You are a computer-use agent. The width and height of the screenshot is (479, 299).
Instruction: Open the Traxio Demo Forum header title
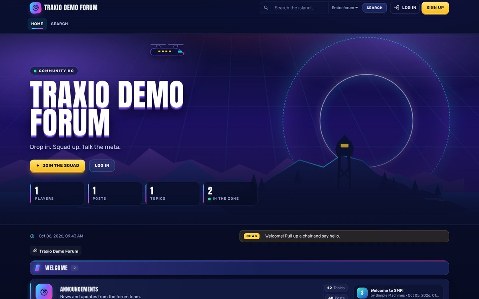click(71, 8)
